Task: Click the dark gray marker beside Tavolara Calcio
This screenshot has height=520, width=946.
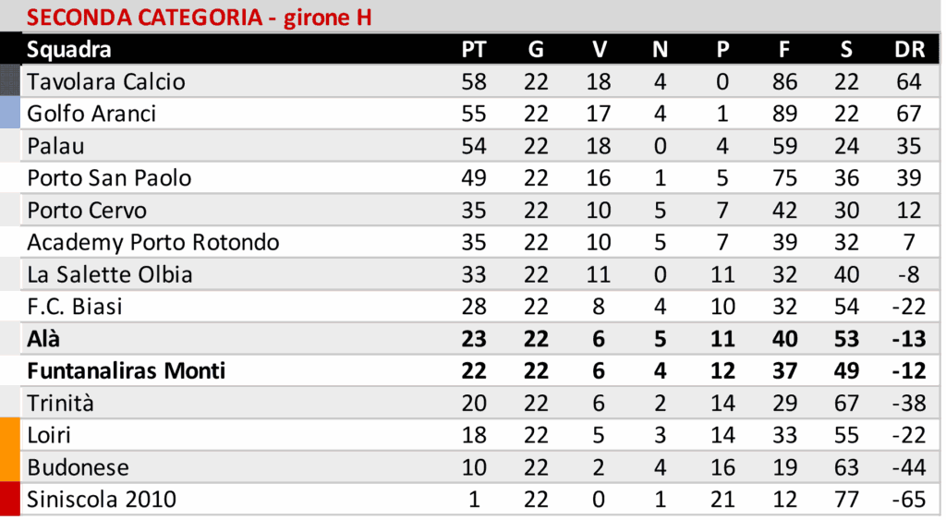Action: click(10, 81)
